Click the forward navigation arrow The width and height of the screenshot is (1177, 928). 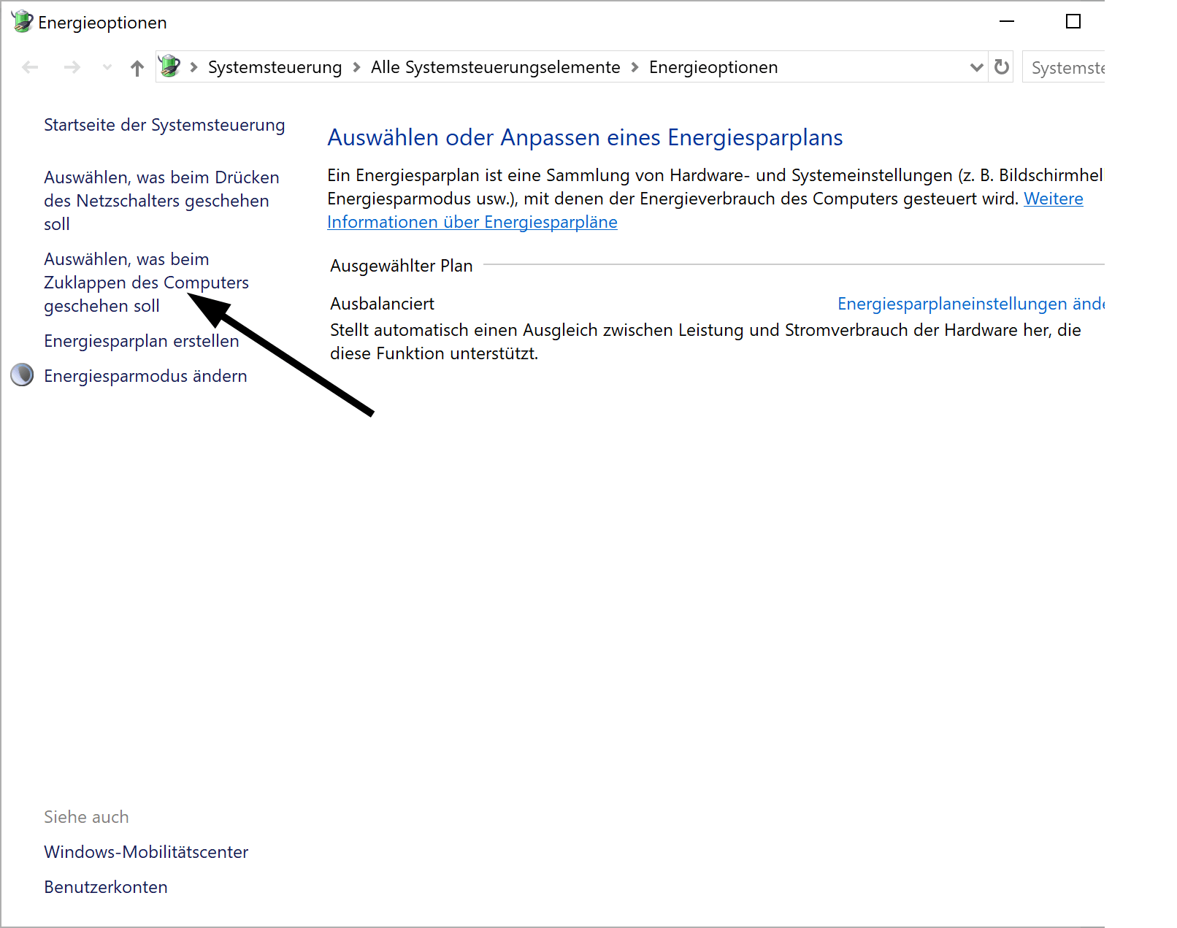pyautogui.click(x=72, y=66)
